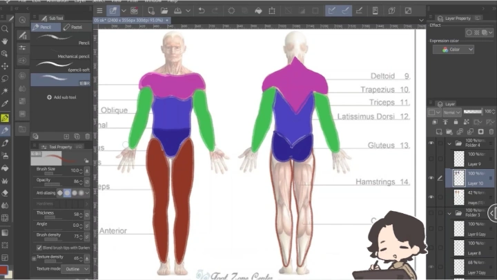Select the highlighted yellow Pen tool
The height and width of the screenshot is (280, 497).
[5, 118]
